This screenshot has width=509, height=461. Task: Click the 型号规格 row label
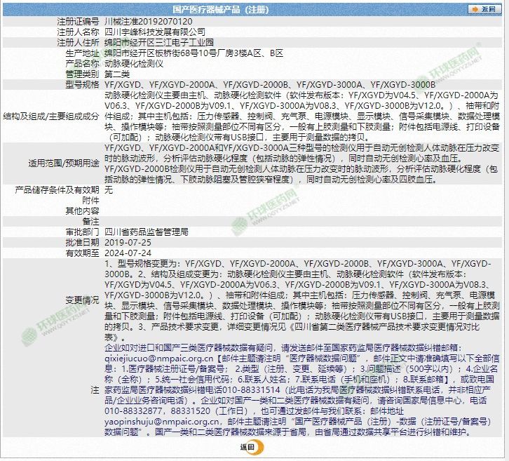[x=81, y=84]
